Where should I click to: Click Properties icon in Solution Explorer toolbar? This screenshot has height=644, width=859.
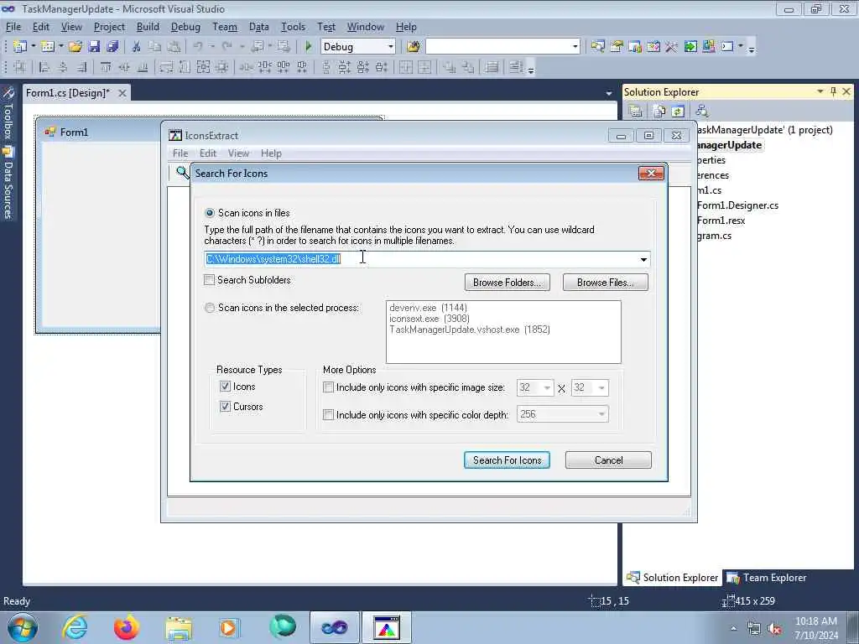pos(636,112)
